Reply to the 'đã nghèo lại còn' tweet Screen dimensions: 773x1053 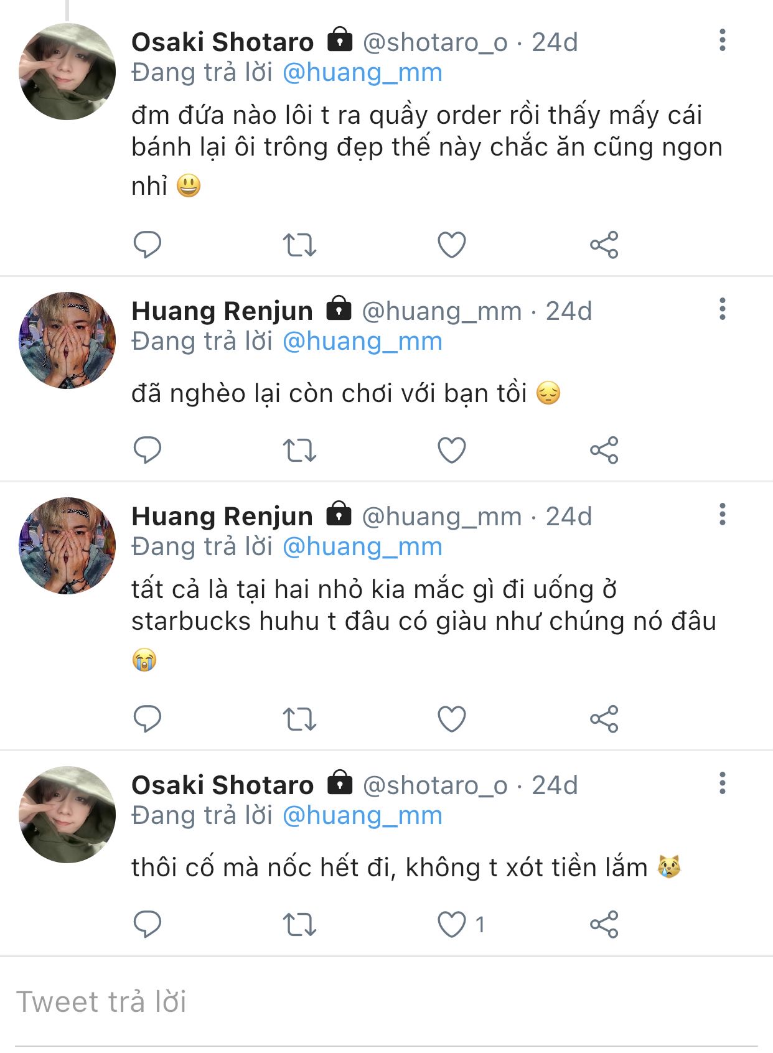tap(148, 450)
